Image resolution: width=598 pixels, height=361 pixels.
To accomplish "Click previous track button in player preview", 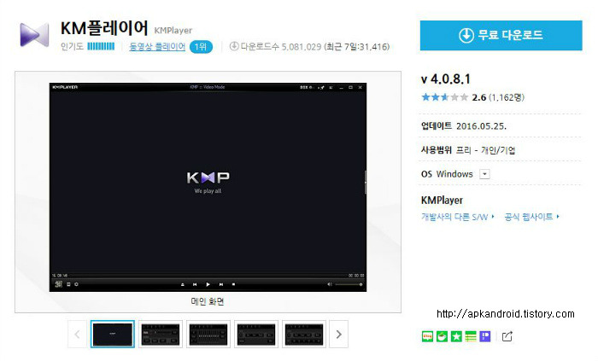I will click(x=195, y=284).
